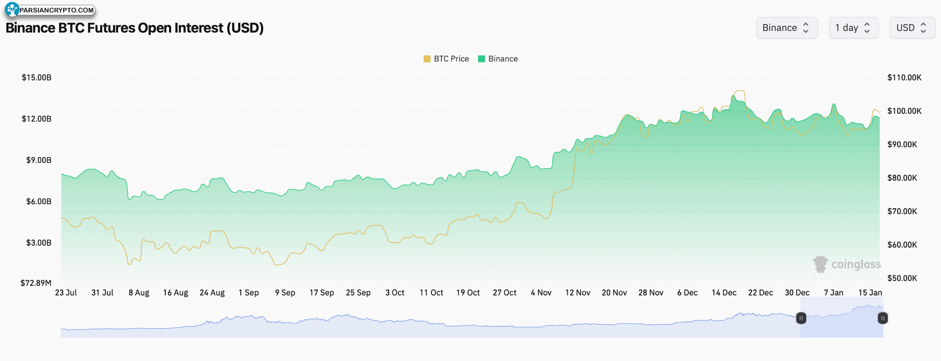Click the 28 Nov date label
The image size is (941, 361).
(x=651, y=293)
